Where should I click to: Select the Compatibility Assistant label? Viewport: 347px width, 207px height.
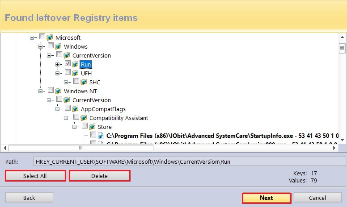tap(118, 118)
